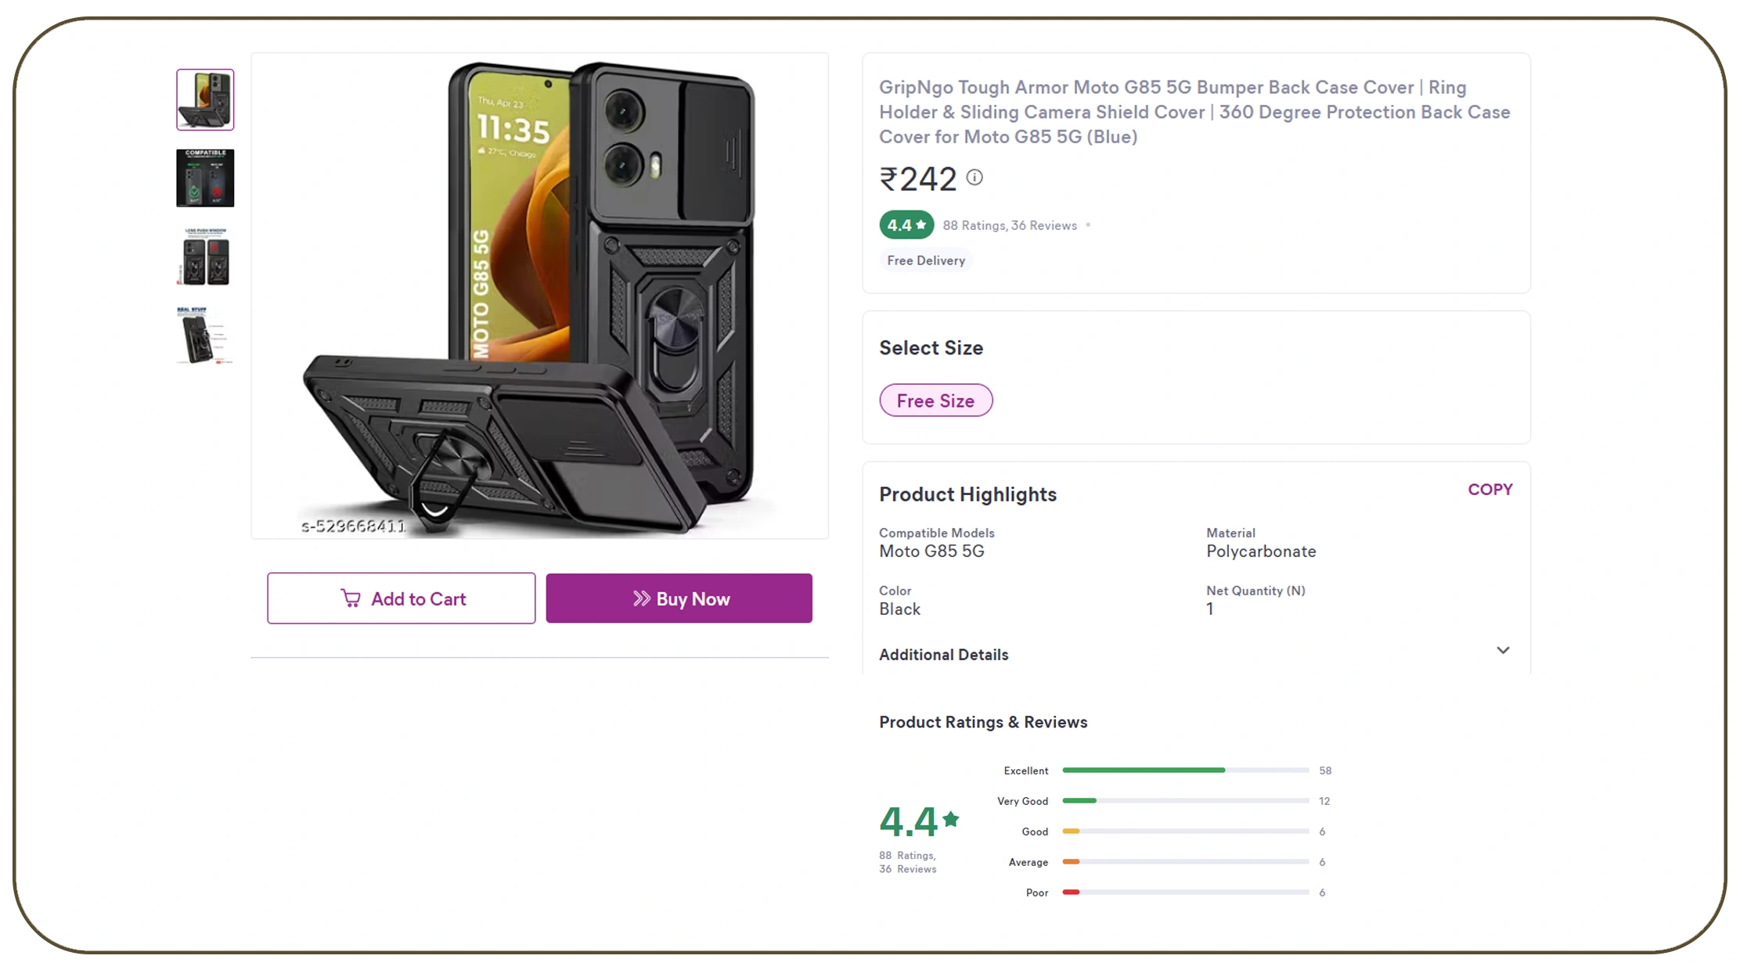Click the Free Delivery badge
The width and height of the screenshot is (1740, 970).
[x=925, y=260]
